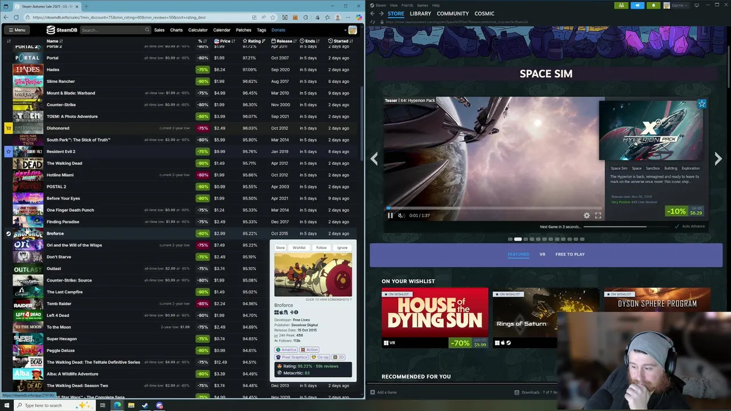
Task: Switch to the FREE TO PLAY tab
Action: click(x=570, y=255)
